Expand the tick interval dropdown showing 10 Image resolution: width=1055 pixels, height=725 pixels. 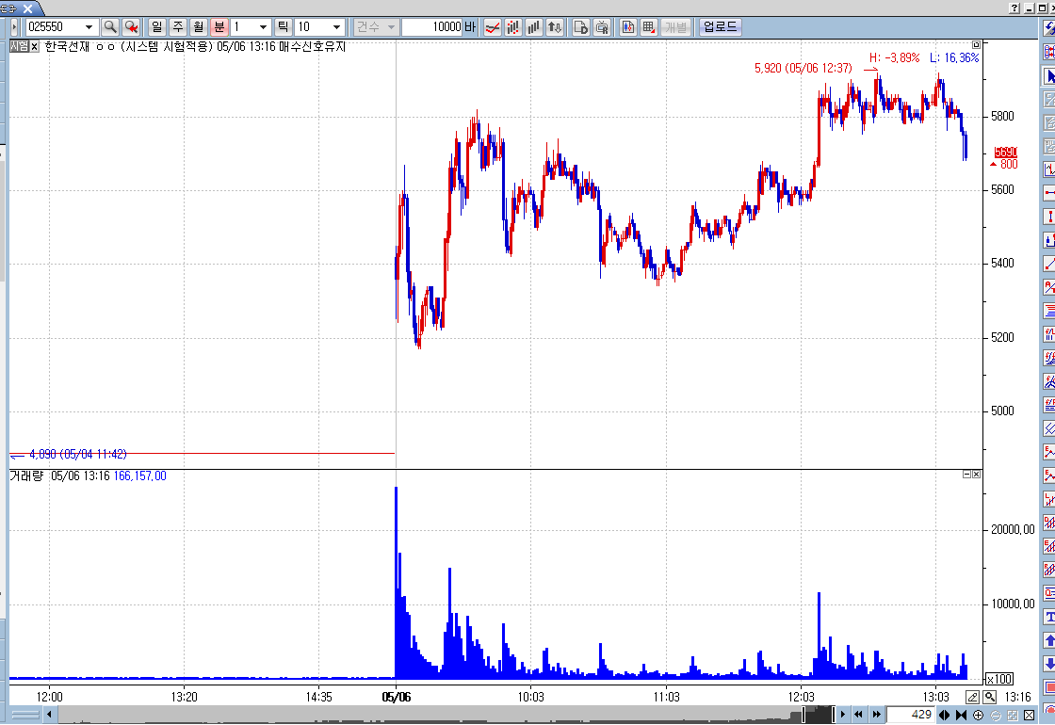pos(336,27)
